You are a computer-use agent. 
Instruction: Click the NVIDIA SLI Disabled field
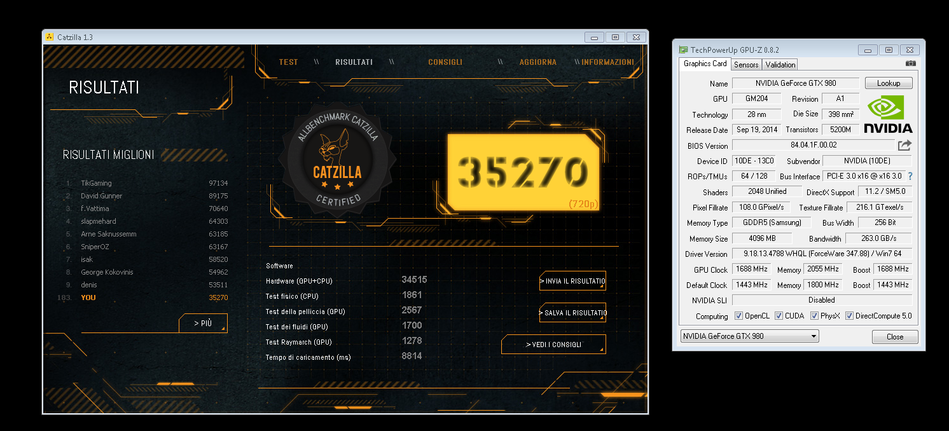point(822,300)
